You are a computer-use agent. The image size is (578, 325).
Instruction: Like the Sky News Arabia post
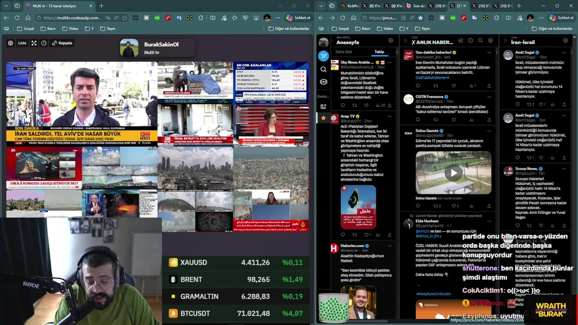[x=366, y=105]
